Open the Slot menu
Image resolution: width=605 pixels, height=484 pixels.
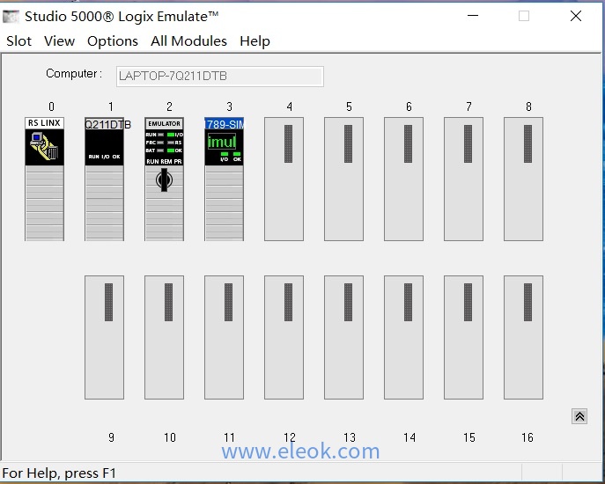click(19, 41)
